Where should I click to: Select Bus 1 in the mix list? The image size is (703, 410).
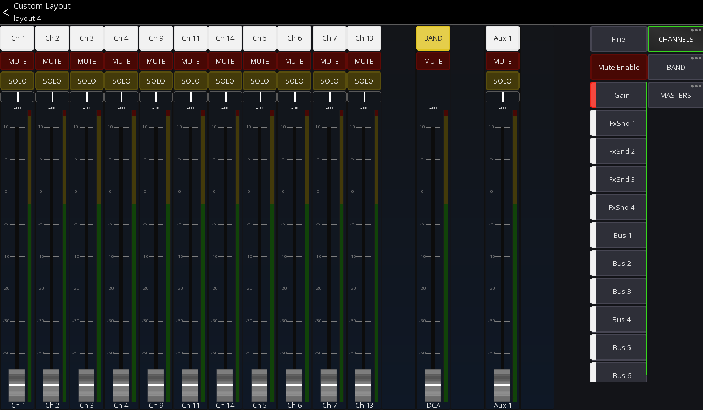(x=618, y=235)
